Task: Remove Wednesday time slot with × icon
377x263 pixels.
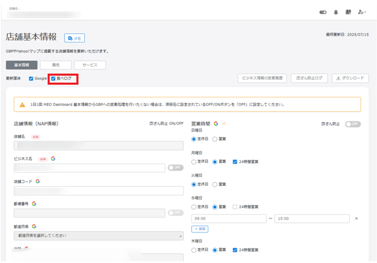Action: click(356, 218)
